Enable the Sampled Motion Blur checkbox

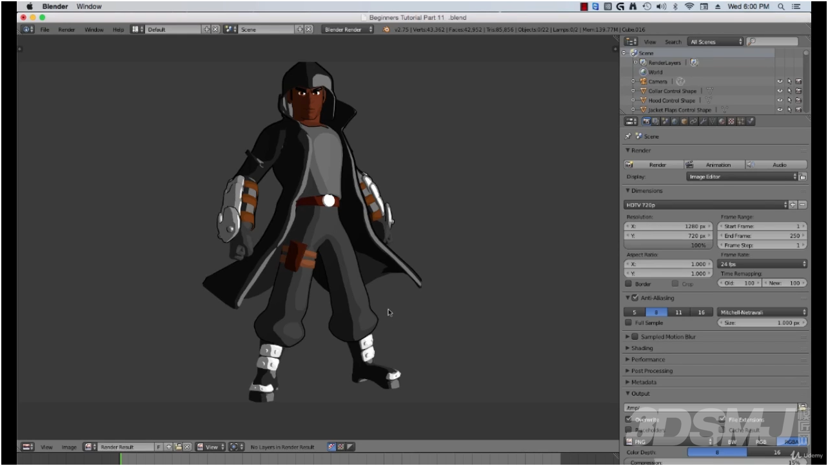635,337
